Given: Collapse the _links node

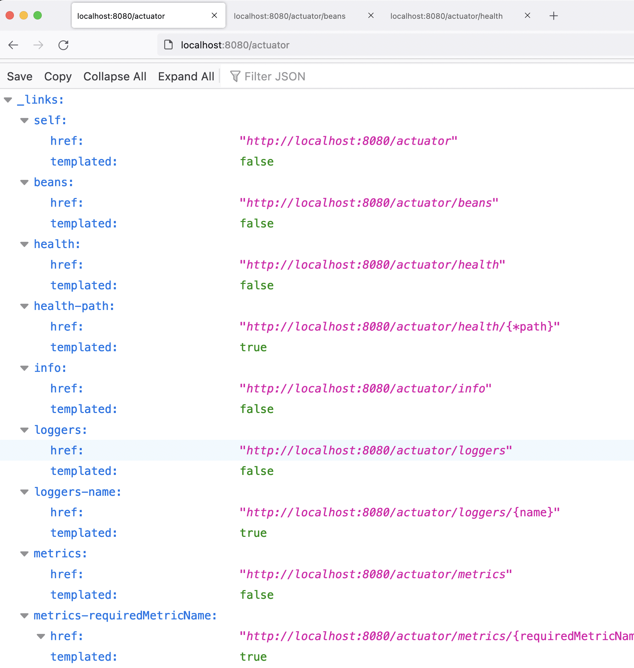Looking at the screenshot, I should coord(8,100).
